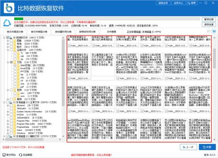Click the 音频 folder icon
The height and width of the screenshot is (158, 218).
pyautogui.click(x=15, y=99)
